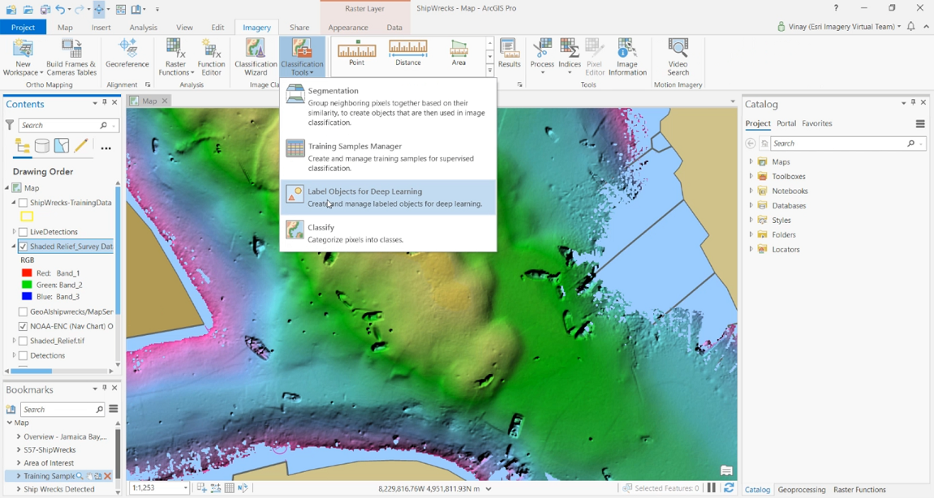Collapse the Map bookmarks group

tap(8, 423)
